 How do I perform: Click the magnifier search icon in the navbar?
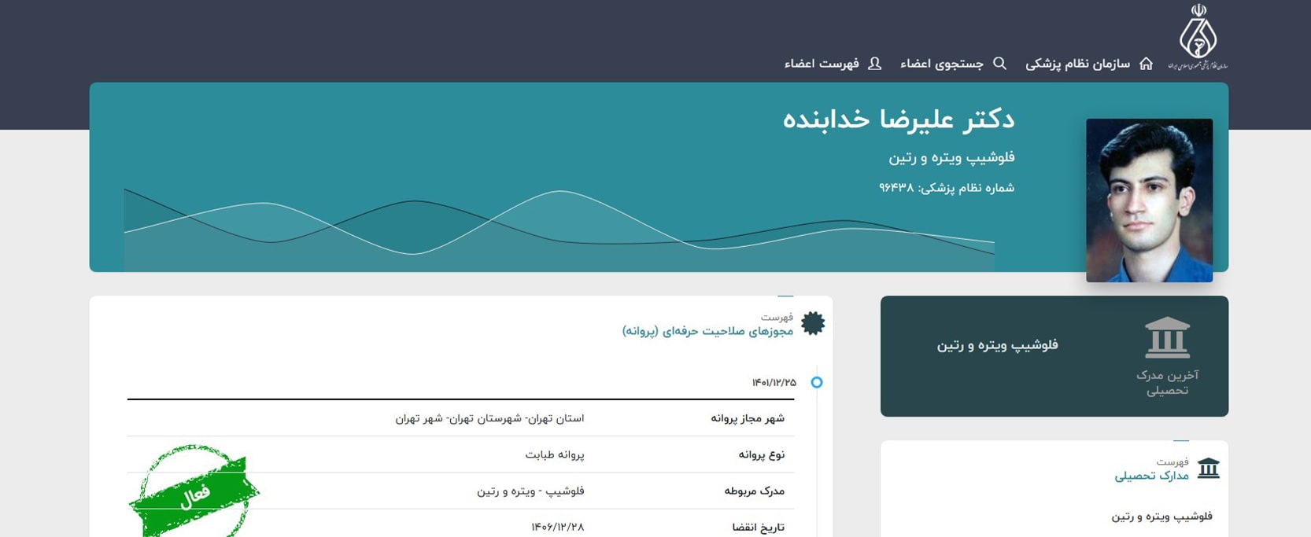point(999,64)
